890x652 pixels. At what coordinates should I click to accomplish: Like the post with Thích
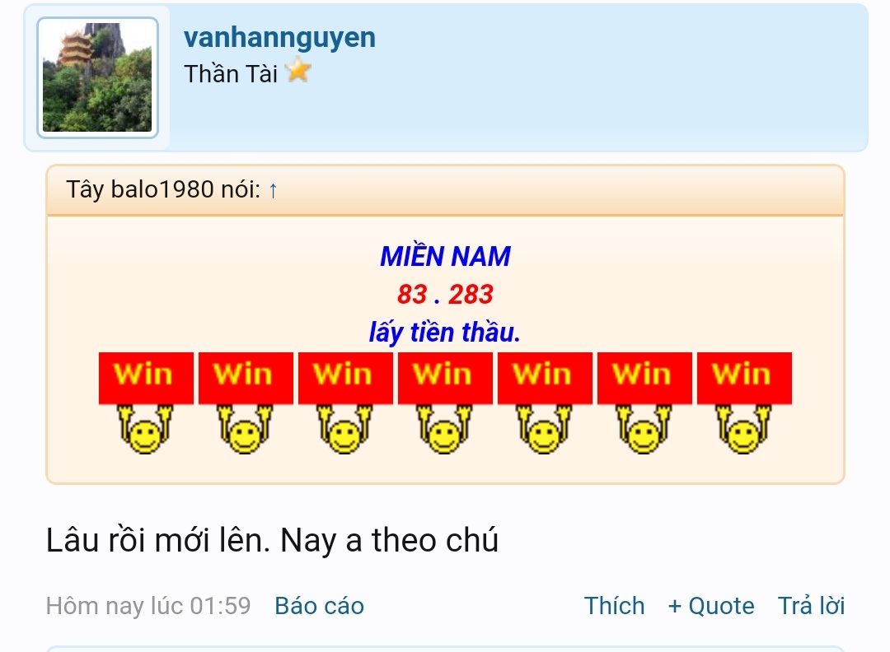[x=614, y=606]
